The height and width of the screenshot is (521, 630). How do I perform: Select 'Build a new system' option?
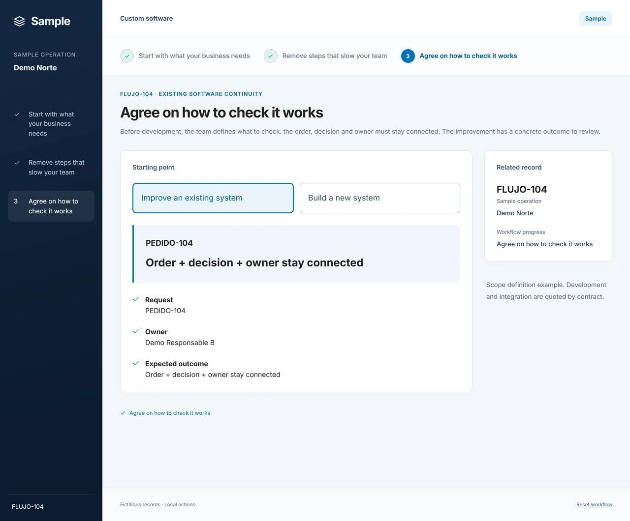[380, 198]
